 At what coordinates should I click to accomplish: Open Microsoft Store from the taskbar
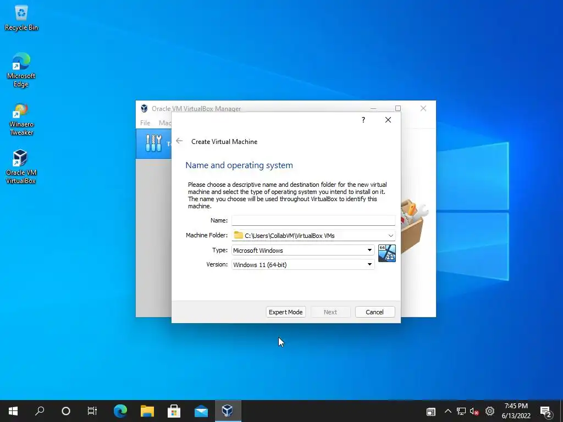pos(174,411)
